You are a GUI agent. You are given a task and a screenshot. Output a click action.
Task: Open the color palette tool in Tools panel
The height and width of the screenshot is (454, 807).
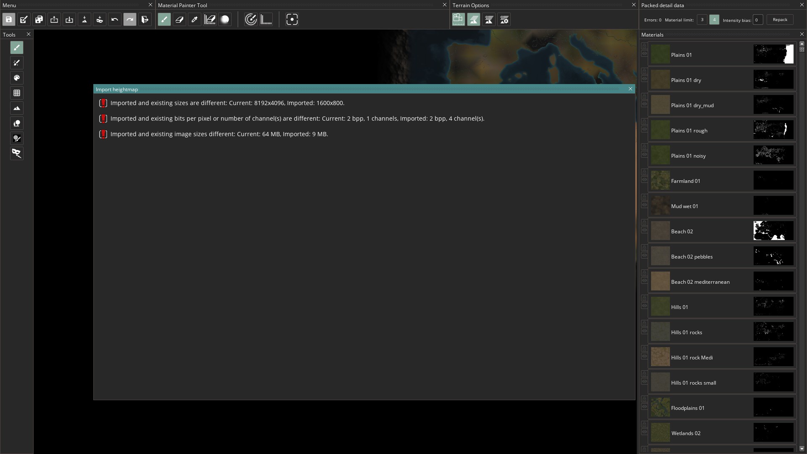[x=17, y=78]
